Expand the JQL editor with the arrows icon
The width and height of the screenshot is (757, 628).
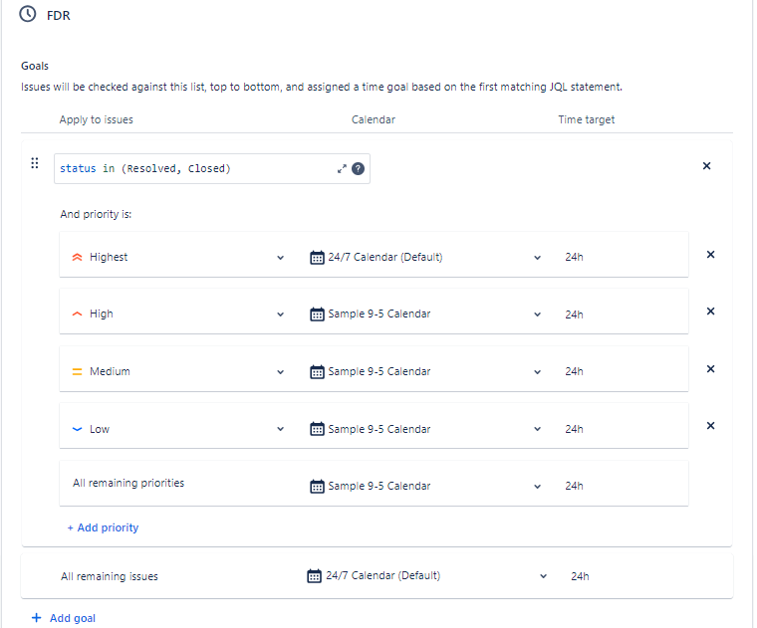[x=342, y=169]
